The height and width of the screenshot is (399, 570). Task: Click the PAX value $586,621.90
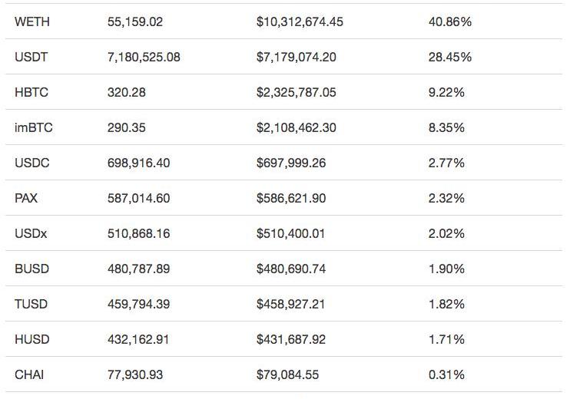pos(291,199)
